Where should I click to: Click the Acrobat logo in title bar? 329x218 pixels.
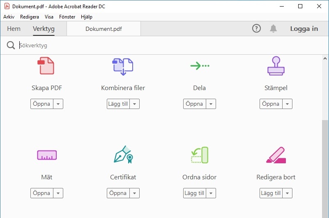(7, 6)
